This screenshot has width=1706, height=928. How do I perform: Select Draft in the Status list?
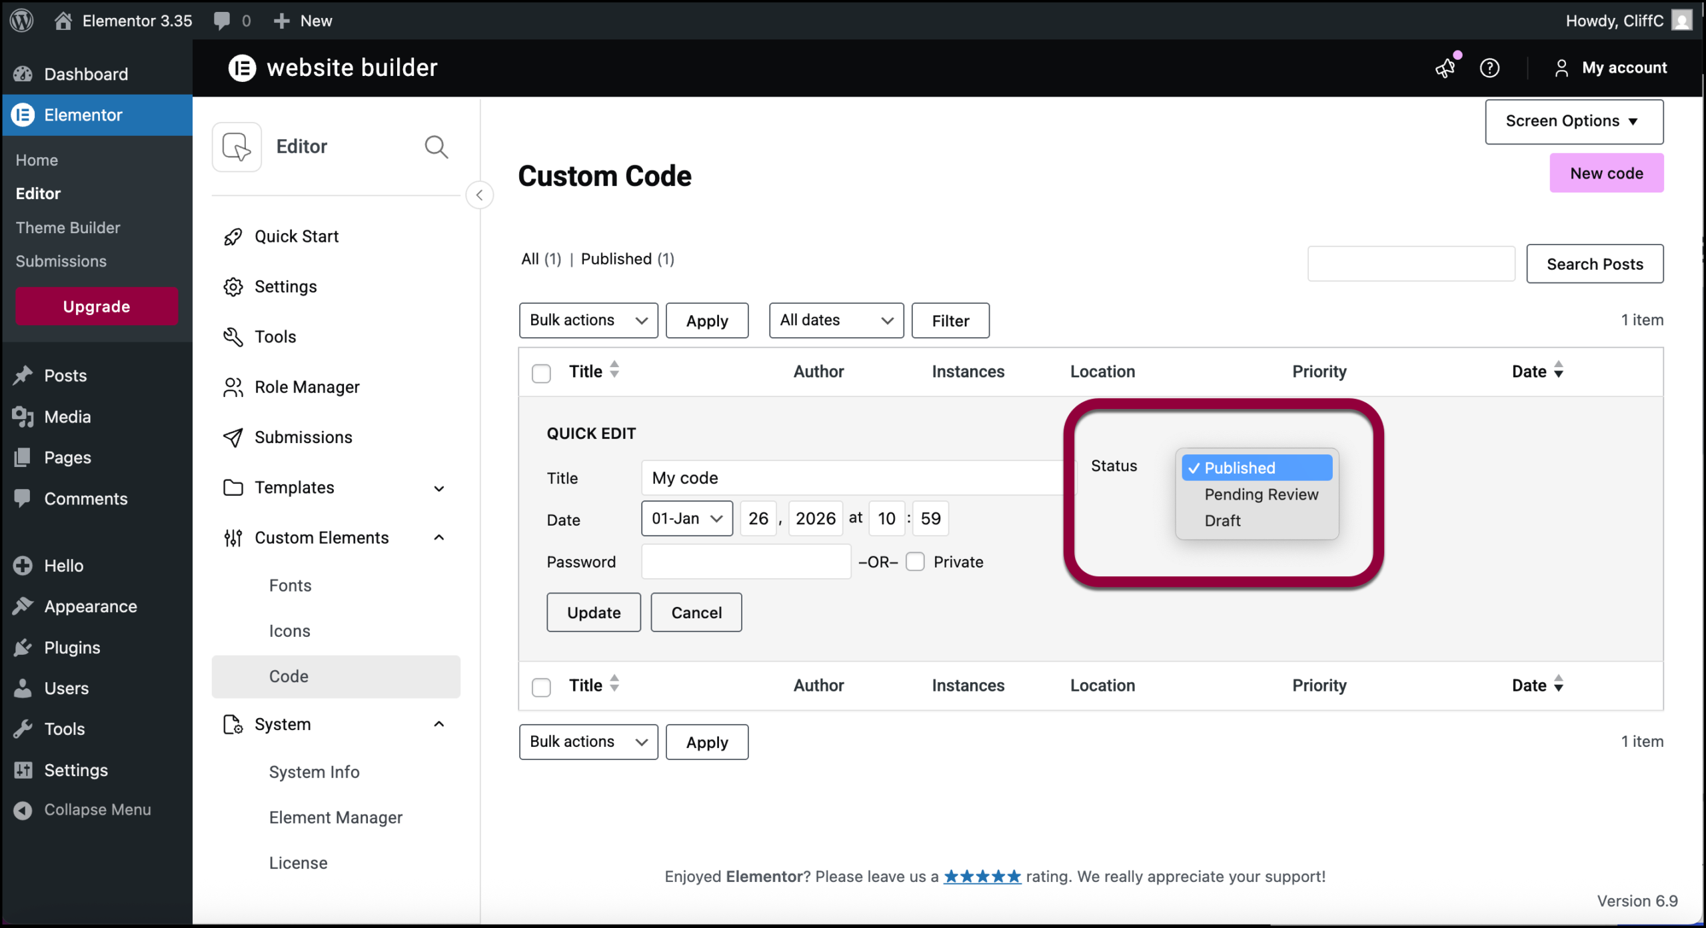1222,520
